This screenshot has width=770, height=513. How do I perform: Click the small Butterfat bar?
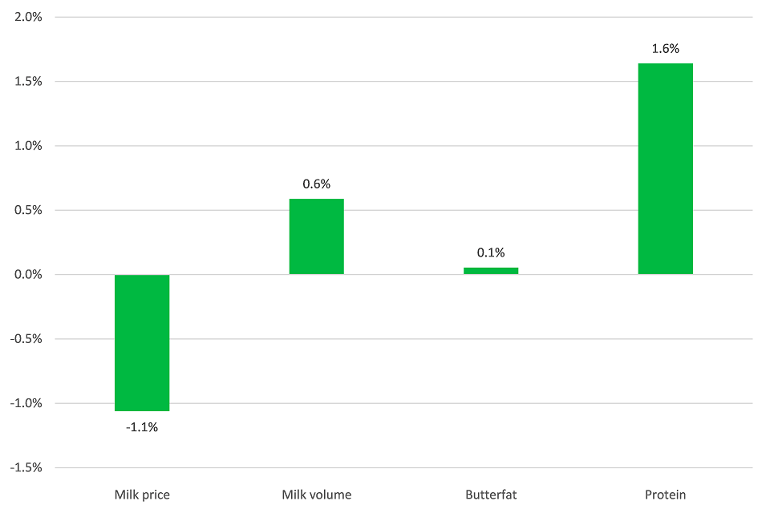click(x=491, y=271)
